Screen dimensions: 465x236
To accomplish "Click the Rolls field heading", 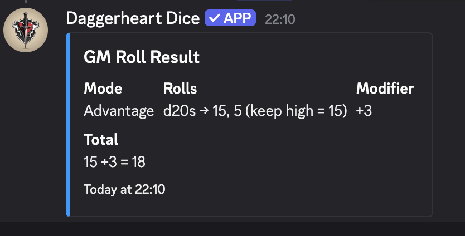I will pos(180,88).
